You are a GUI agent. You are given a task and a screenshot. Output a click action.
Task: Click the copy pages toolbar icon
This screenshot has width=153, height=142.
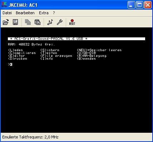[x=28, y=22]
